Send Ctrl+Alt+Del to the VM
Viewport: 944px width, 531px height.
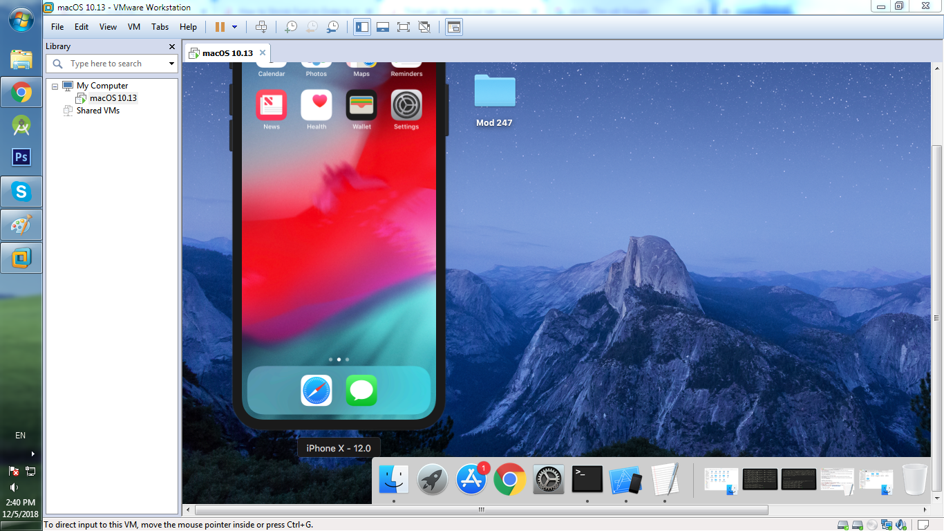[261, 27]
